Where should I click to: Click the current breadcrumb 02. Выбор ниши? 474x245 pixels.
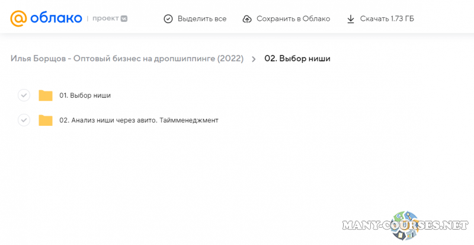click(297, 59)
